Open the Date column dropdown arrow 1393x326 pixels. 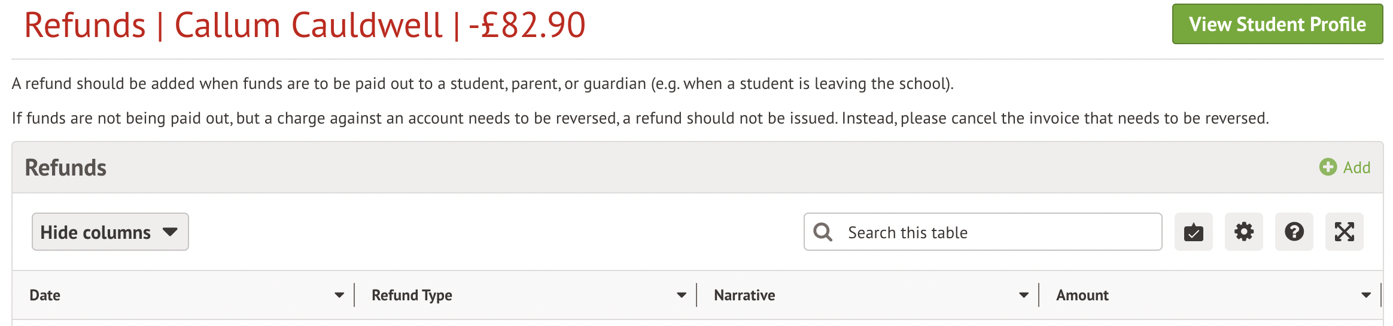pyautogui.click(x=339, y=296)
